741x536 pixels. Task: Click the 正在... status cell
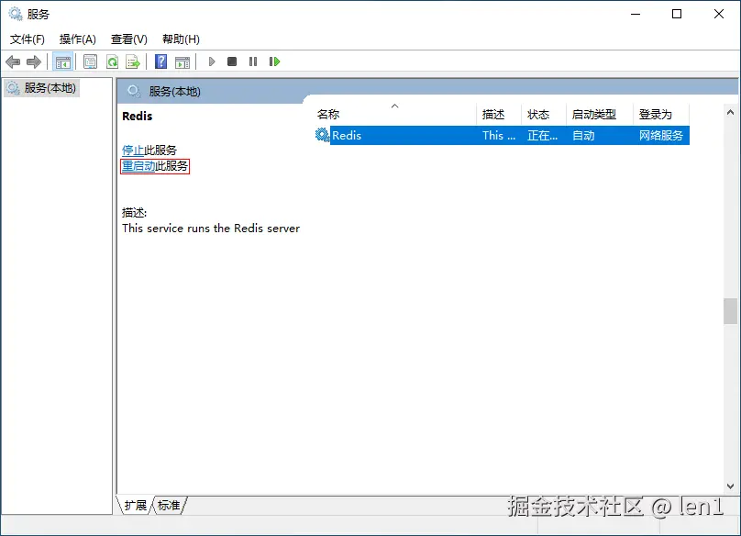(543, 136)
